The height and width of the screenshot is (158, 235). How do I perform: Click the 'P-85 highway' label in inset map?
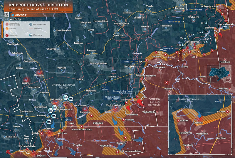218,101
